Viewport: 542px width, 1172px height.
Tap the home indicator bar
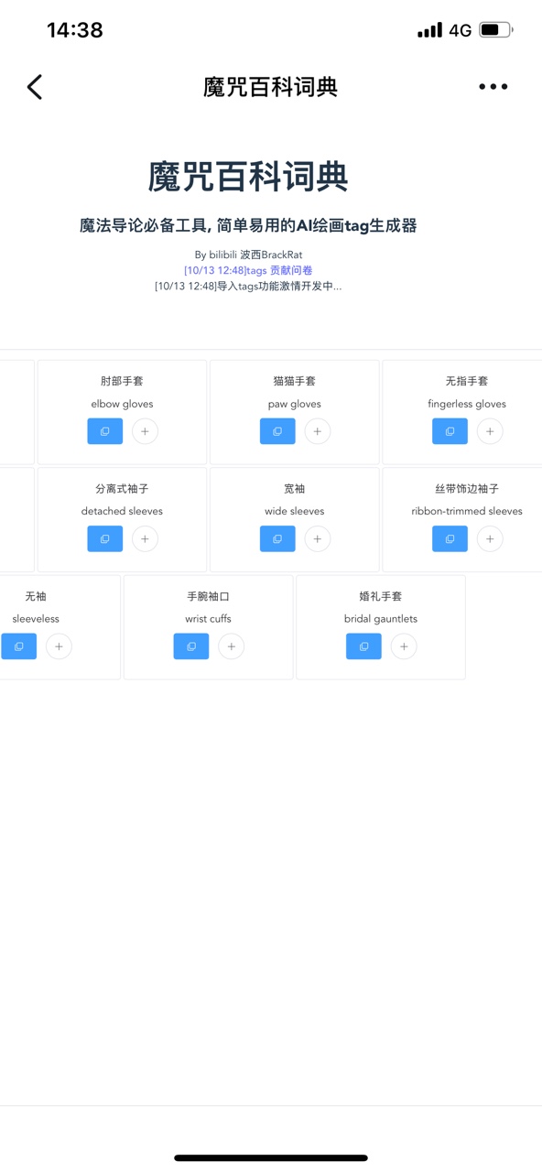(x=271, y=1158)
